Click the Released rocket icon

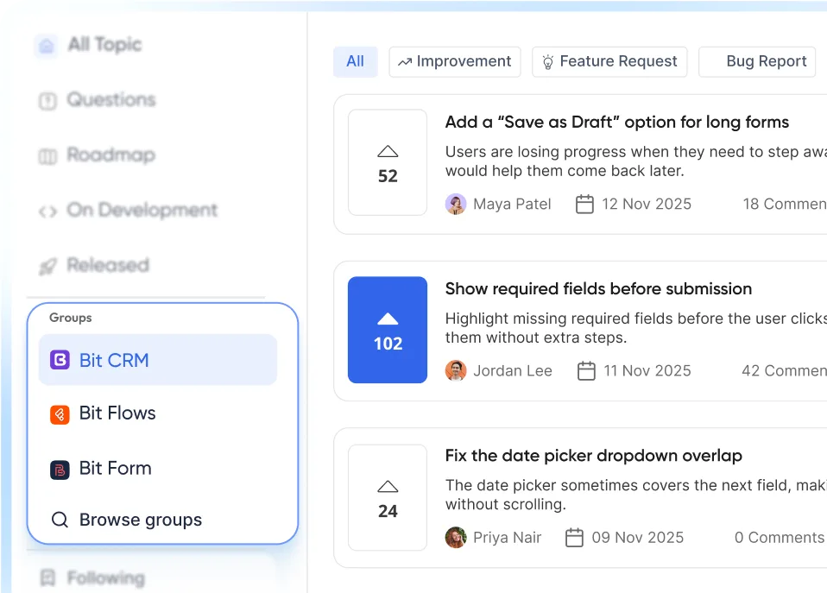[x=47, y=267]
